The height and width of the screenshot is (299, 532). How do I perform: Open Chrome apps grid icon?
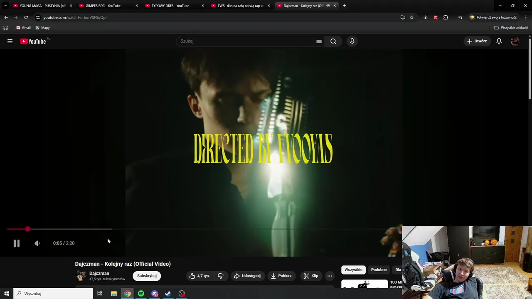click(x=5, y=28)
